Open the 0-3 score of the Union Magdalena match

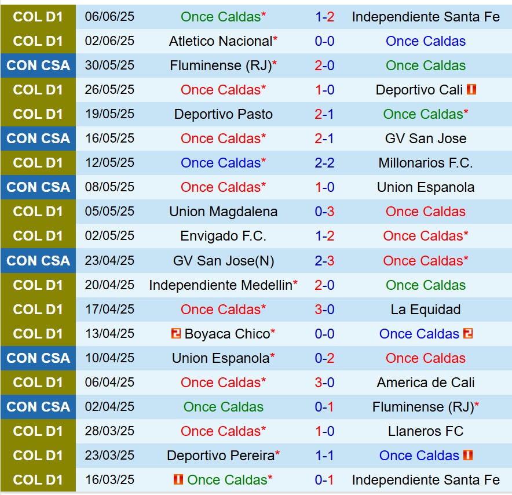coord(324,212)
